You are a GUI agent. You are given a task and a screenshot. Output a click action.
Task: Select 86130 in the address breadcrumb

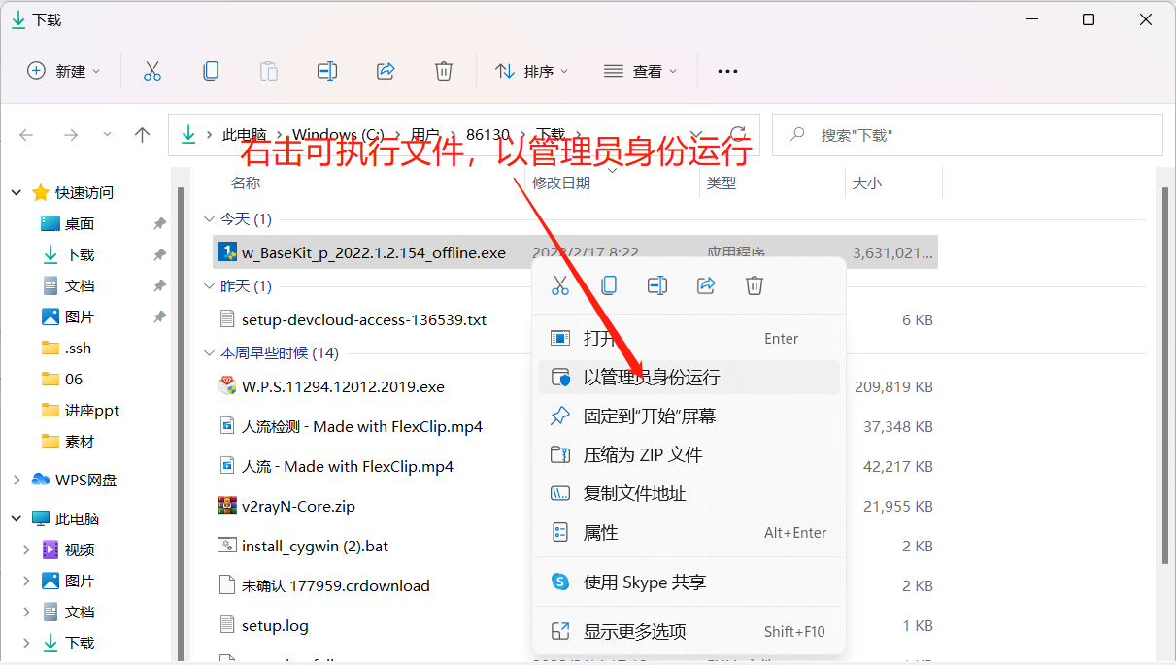coord(487,135)
